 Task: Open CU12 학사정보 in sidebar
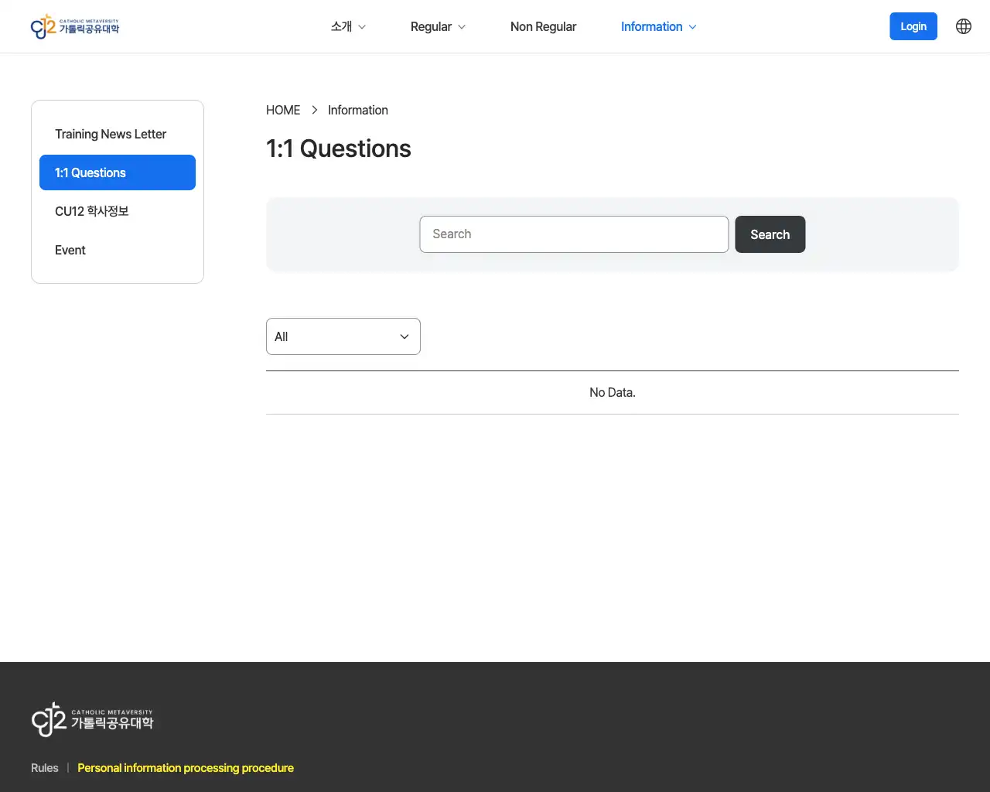(x=118, y=211)
